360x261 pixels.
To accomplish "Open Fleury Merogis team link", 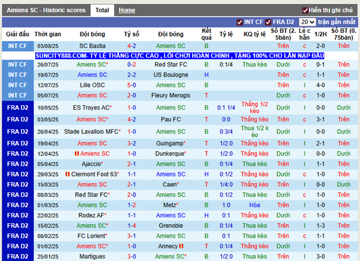I will click(x=171, y=95).
